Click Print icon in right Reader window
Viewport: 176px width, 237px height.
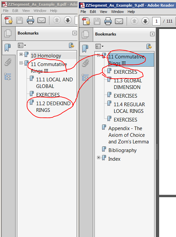click(108, 21)
